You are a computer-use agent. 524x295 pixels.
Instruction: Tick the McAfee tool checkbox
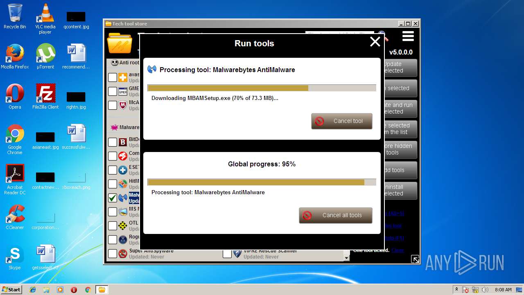tap(113, 105)
